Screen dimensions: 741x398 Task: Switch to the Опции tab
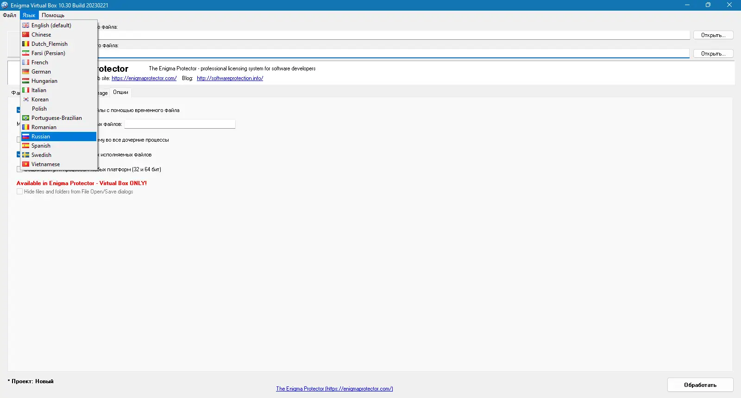[x=120, y=92]
